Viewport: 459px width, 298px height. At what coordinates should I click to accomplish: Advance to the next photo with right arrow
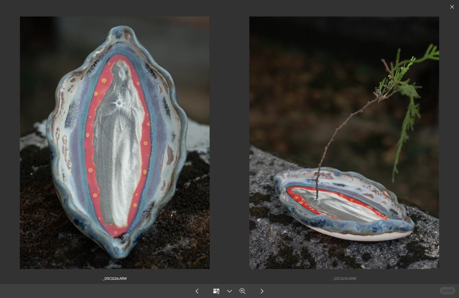pyautogui.click(x=262, y=291)
